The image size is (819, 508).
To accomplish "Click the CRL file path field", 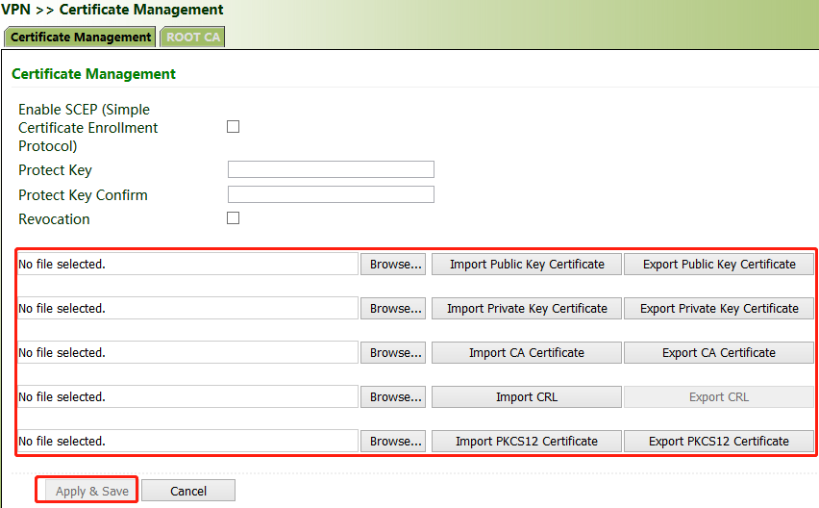I will point(187,397).
